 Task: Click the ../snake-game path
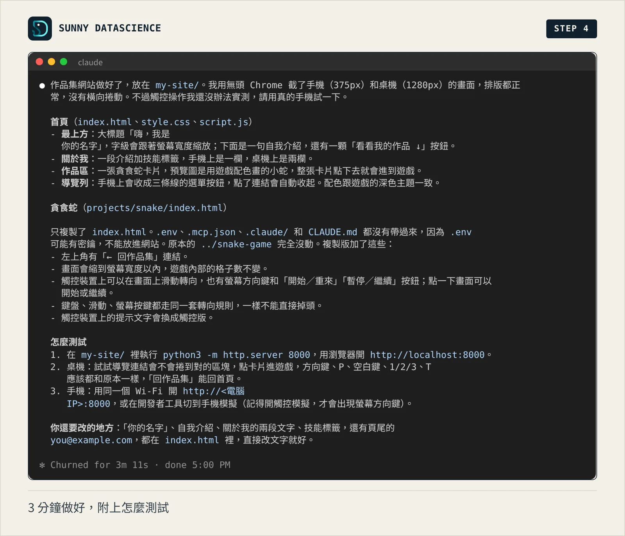pos(236,244)
